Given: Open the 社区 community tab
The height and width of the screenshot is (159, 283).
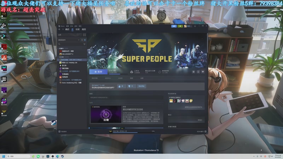Looking at the screenshot, I should click(77, 29).
